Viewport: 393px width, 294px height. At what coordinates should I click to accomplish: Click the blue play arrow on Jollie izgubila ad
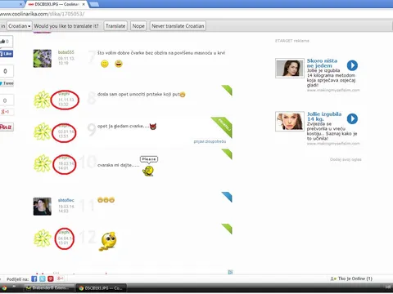coord(352,118)
